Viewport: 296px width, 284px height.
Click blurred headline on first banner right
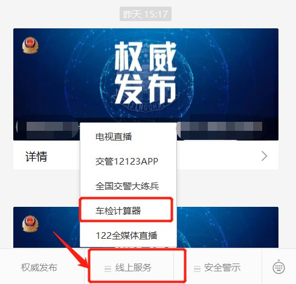tap(219, 127)
